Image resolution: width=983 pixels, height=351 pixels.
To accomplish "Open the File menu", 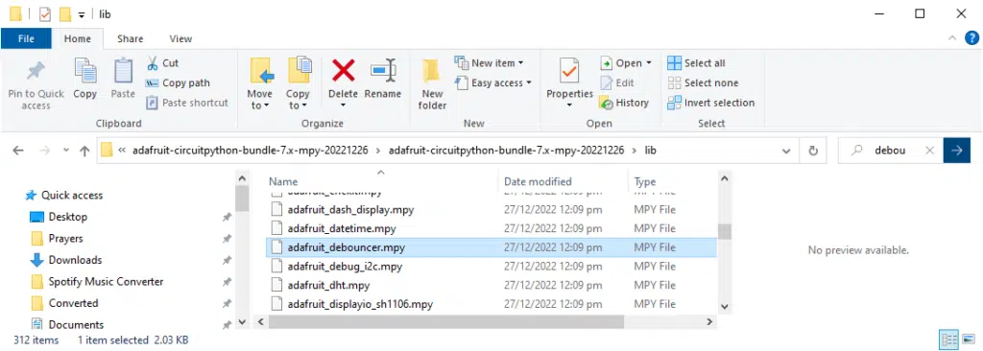I will click(26, 38).
